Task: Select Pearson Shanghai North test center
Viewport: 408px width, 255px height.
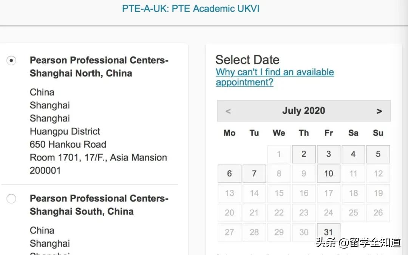Action: click(12, 60)
